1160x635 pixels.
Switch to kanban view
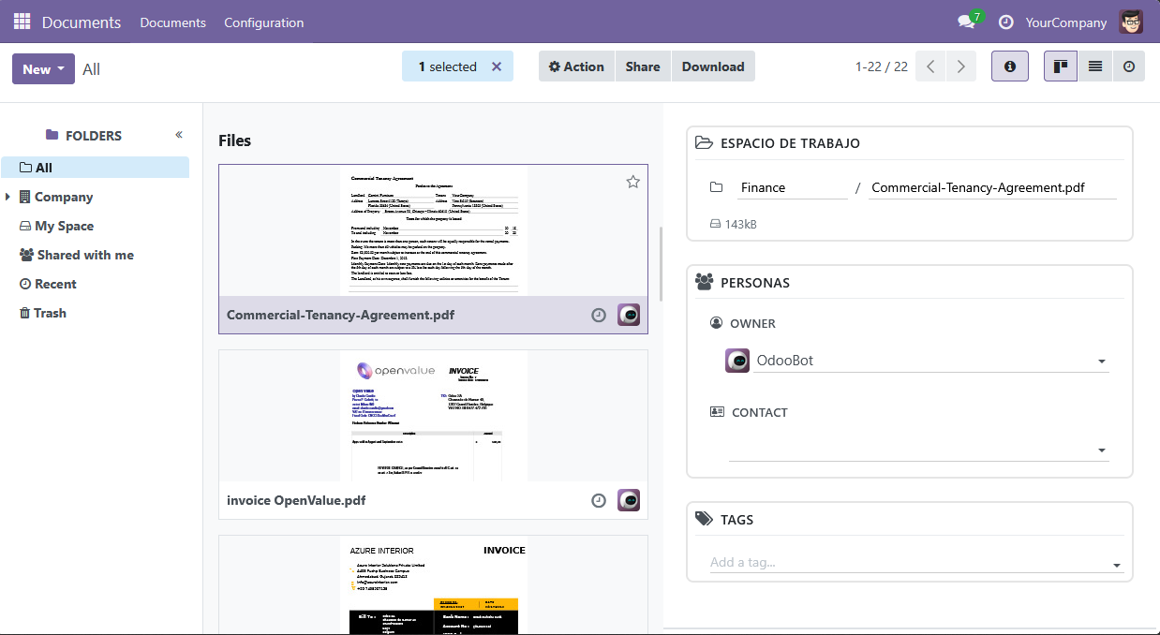click(x=1061, y=66)
